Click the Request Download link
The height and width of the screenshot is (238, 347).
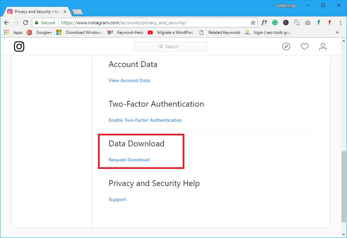click(x=129, y=160)
